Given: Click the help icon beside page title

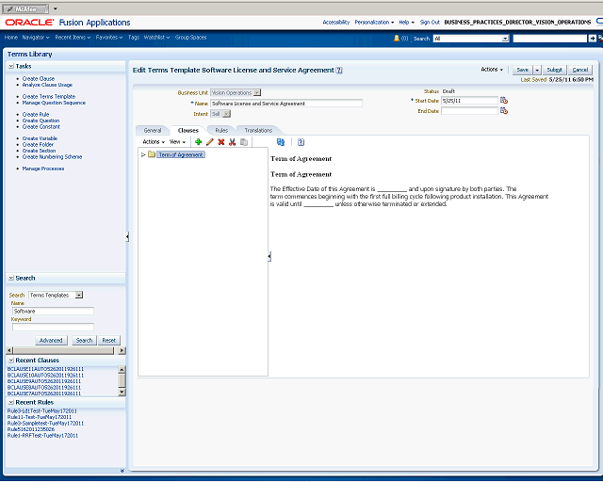Looking at the screenshot, I should 339,71.
